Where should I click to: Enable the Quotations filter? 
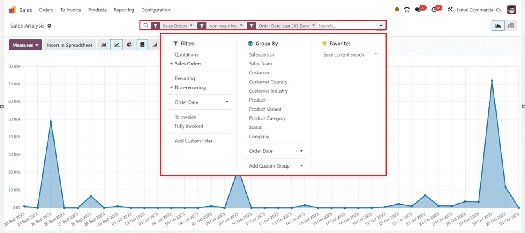pyautogui.click(x=186, y=54)
